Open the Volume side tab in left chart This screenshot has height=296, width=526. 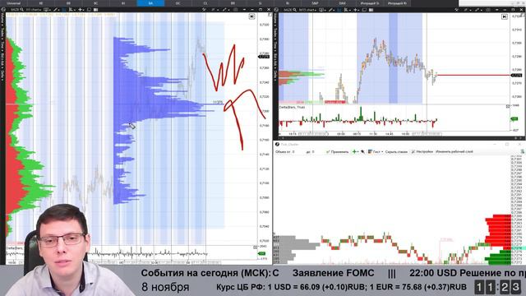pyautogui.click(x=2, y=21)
